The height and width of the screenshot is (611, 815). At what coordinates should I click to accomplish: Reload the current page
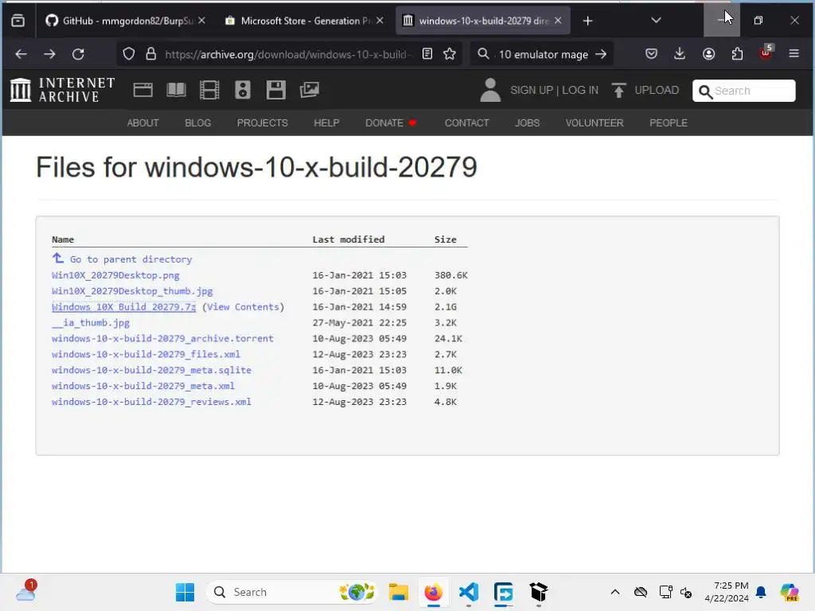[78, 54]
